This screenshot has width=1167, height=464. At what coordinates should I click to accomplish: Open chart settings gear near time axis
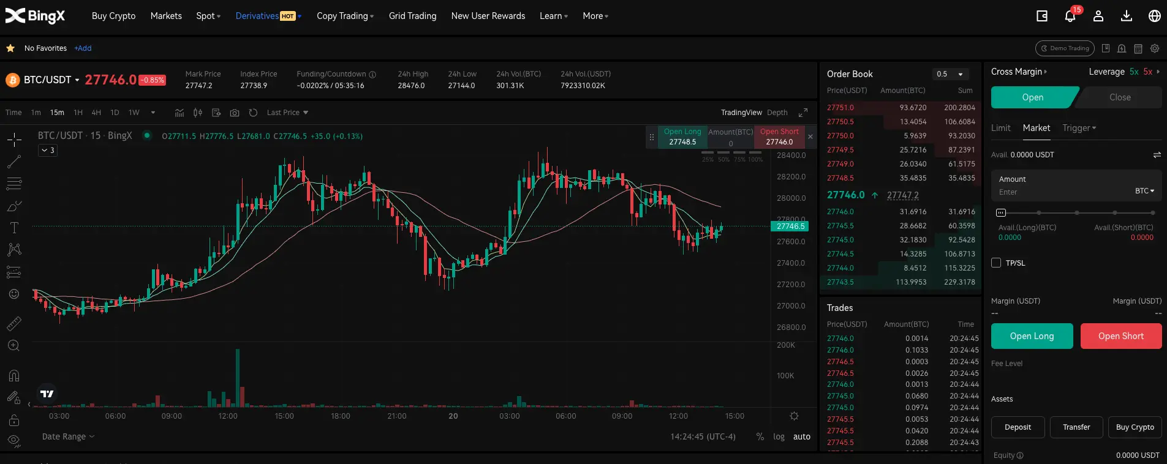point(794,416)
